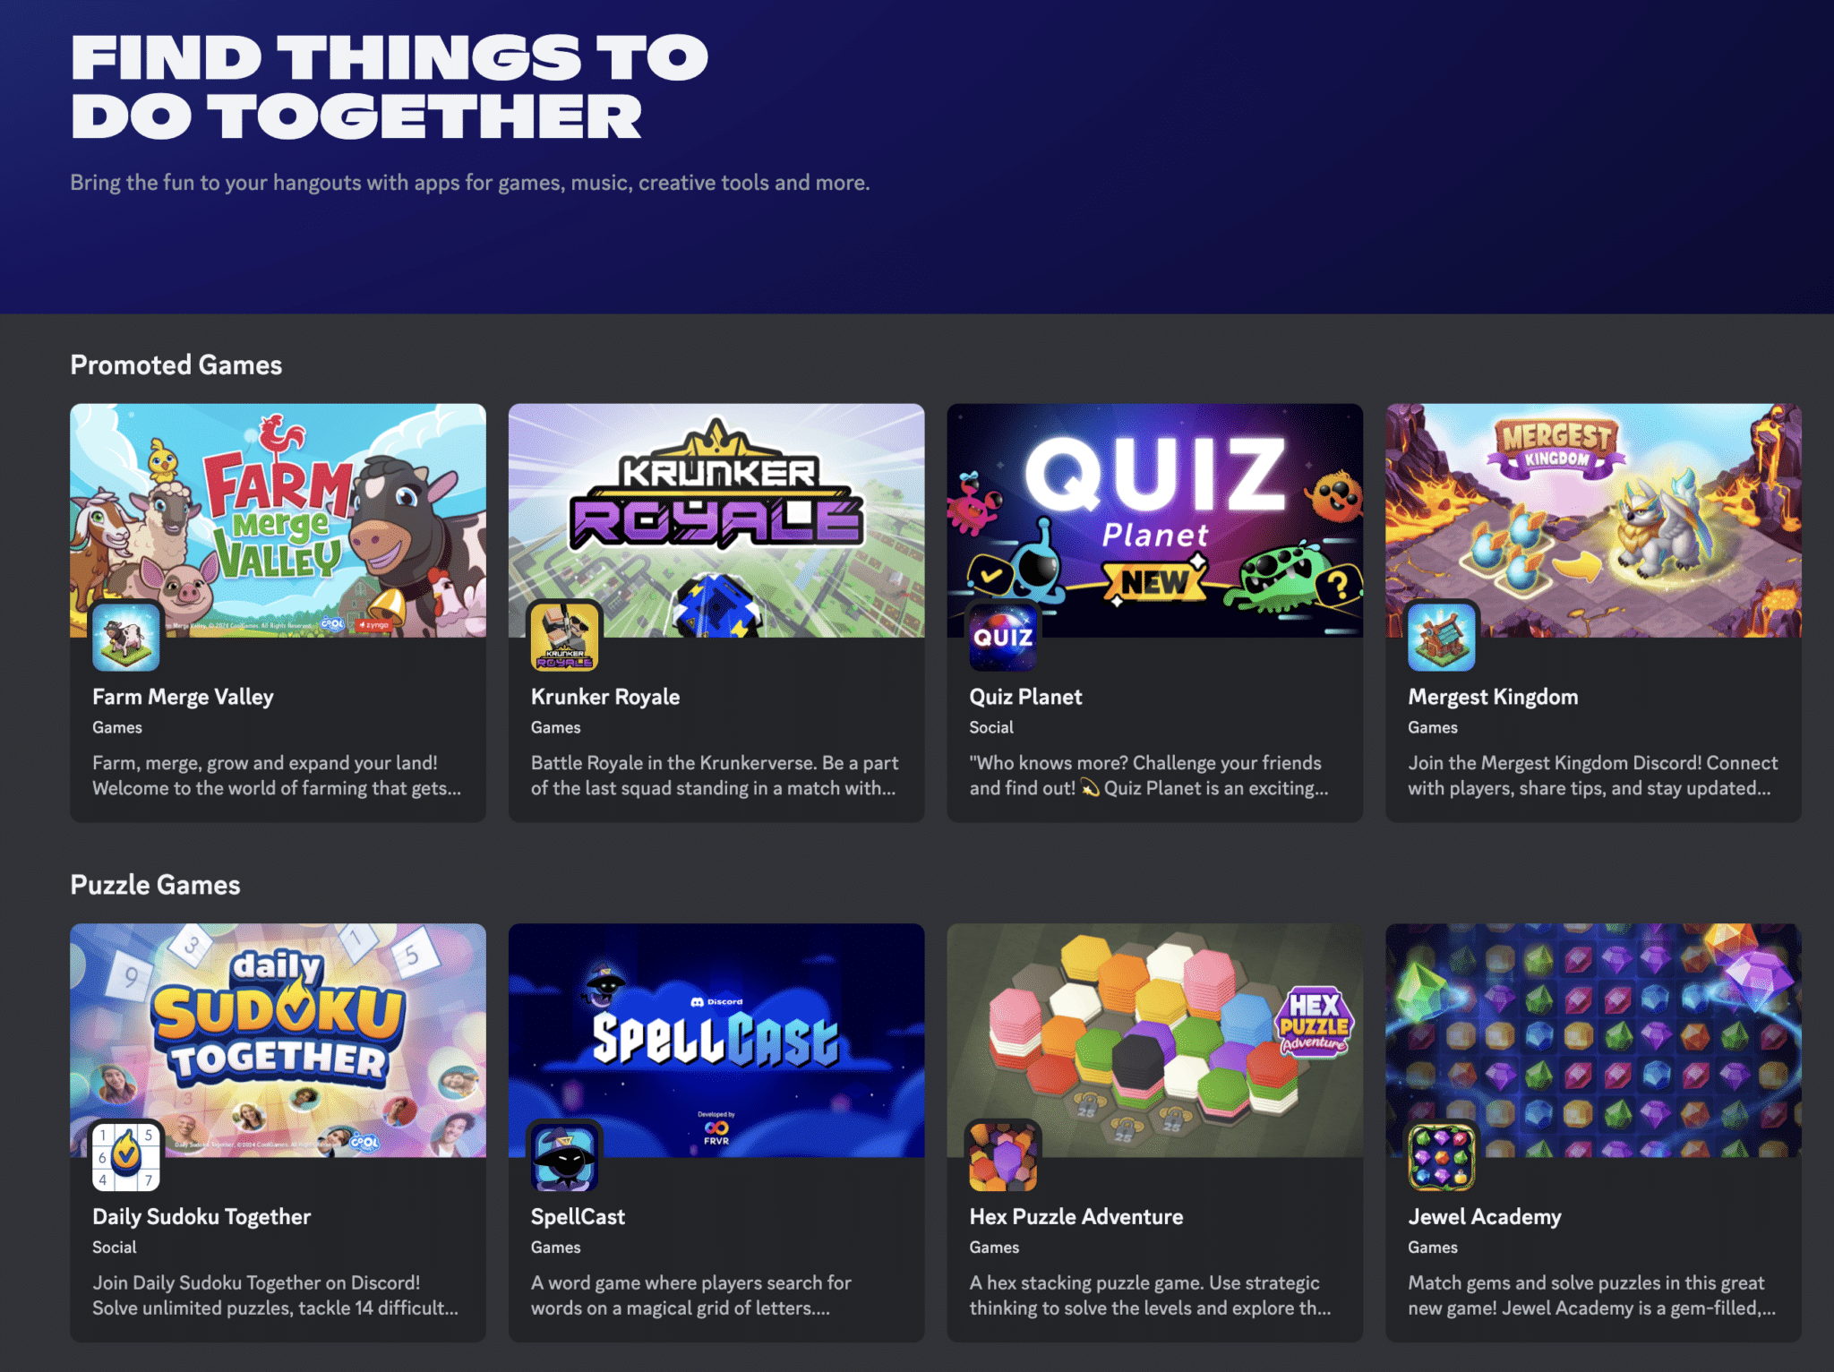The height and width of the screenshot is (1372, 1834).
Task: Click the SpellCast banner artwork
Action: (716, 1041)
